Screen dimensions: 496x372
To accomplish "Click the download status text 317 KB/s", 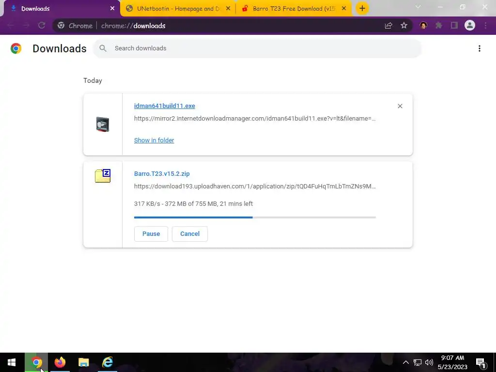I will (193, 204).
